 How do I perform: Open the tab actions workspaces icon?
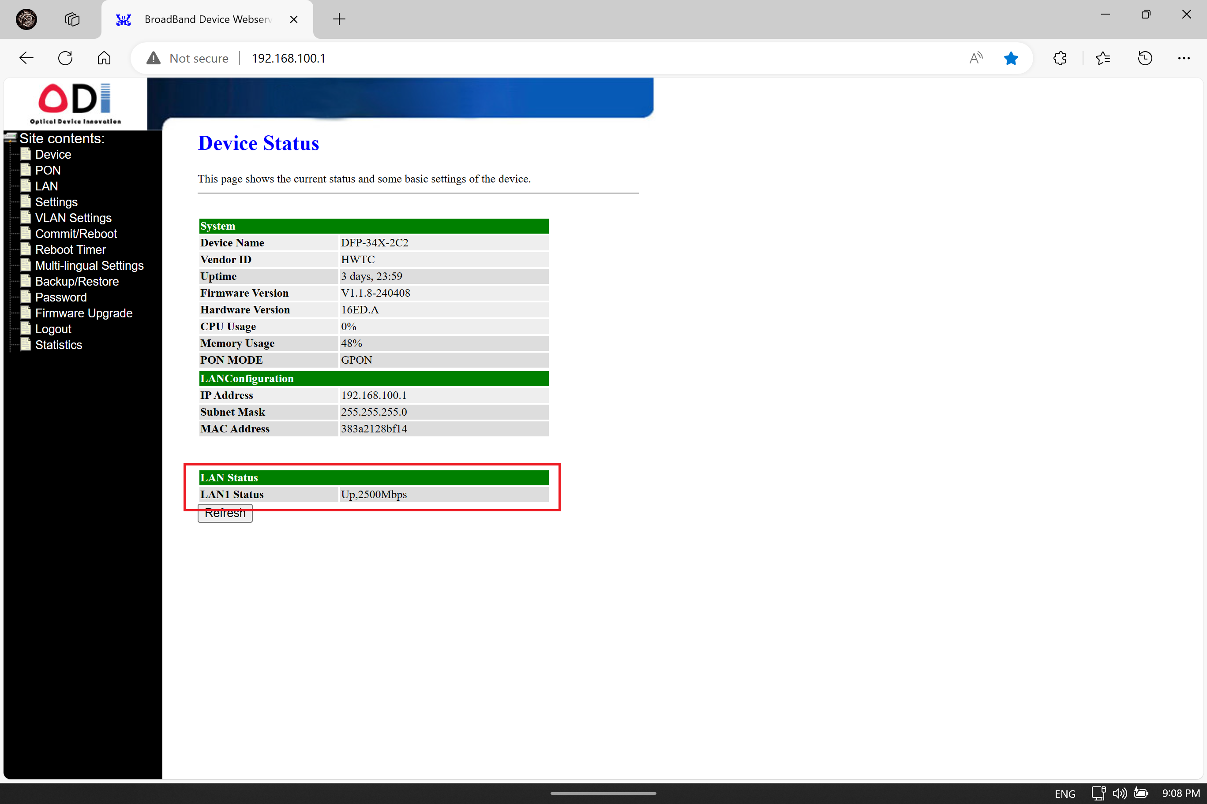click(x=72, y=19)
